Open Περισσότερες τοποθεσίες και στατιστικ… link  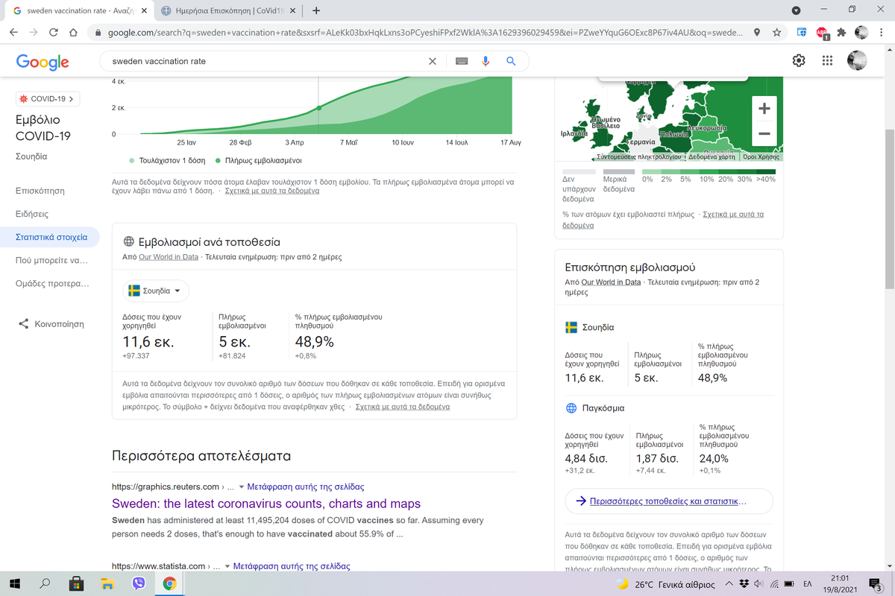[668, 501]
